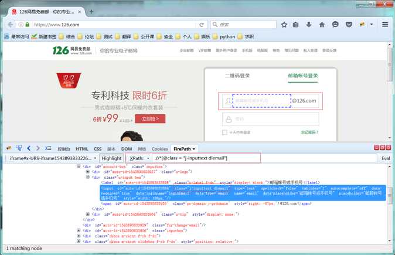Open the 论坛 bookmarks folder
The height and width of the screenshot is (255, 395).
pyautogui.click(x=86, y=36)
